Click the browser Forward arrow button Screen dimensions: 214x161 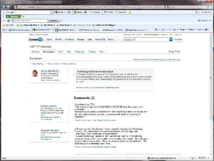8,7
